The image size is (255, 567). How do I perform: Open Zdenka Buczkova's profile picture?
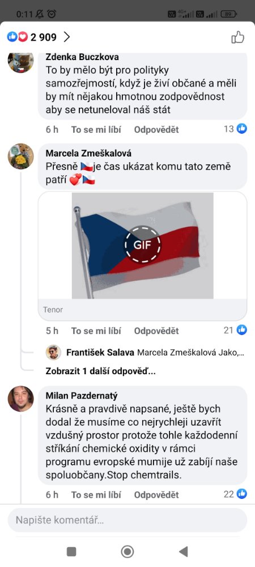(21, 61)
